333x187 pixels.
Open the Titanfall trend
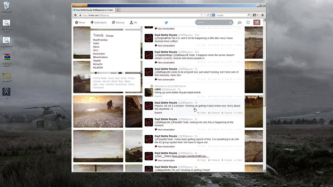coord(97,61)
